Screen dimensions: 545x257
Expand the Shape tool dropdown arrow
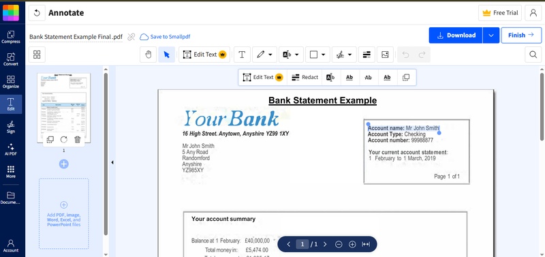[323, 55]
